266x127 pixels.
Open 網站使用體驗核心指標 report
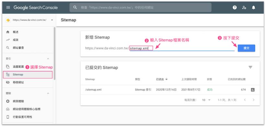27,109
